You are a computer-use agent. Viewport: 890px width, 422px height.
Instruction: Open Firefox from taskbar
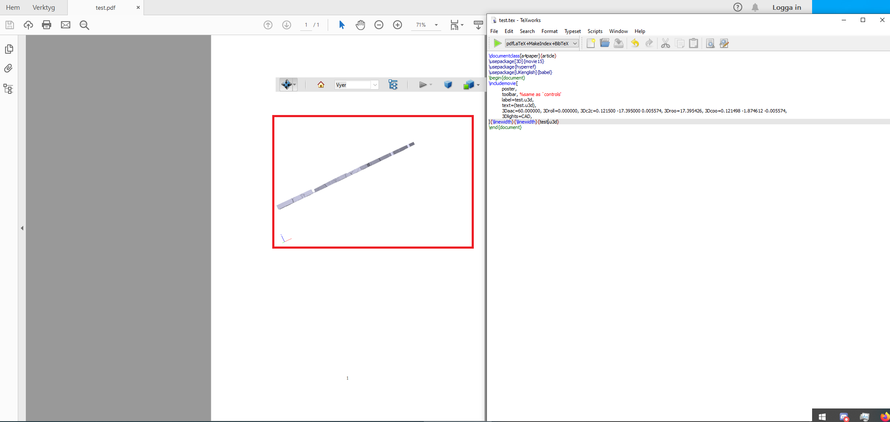[885, 417]
